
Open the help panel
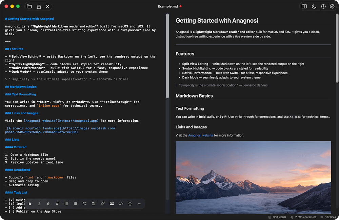point(323,6)
